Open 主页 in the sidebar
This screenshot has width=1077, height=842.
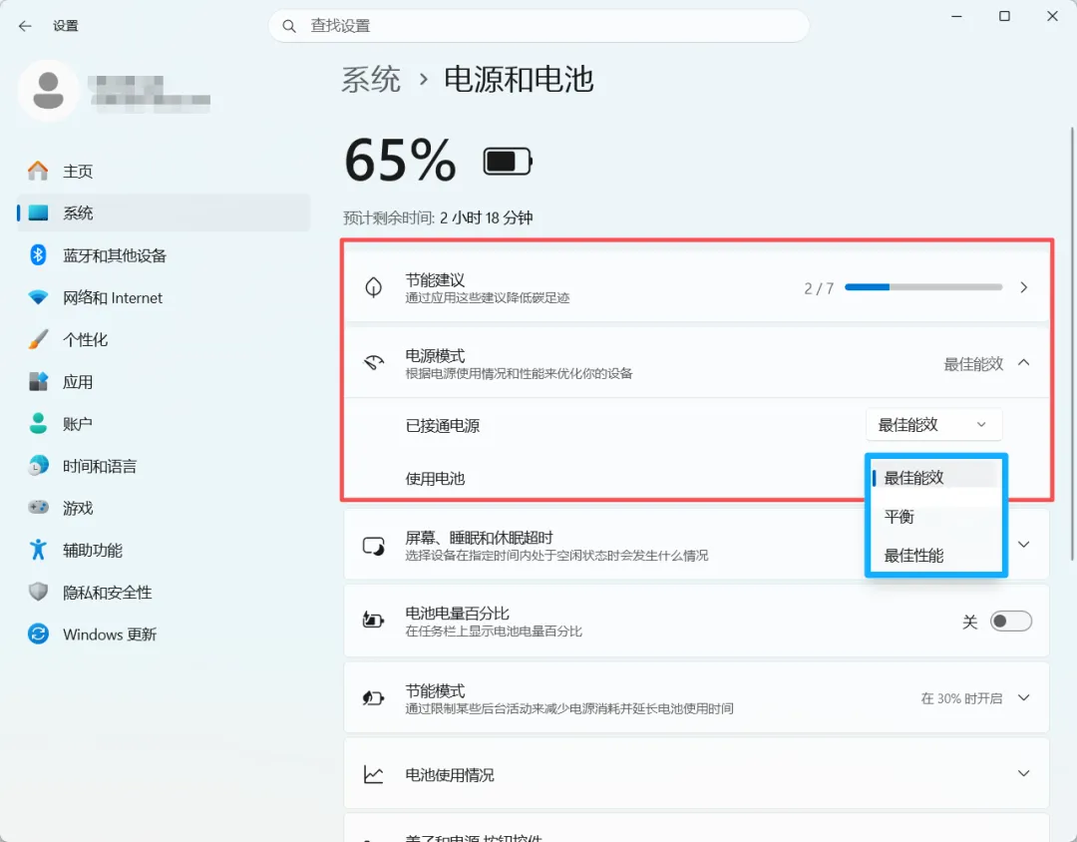point(164,172)
